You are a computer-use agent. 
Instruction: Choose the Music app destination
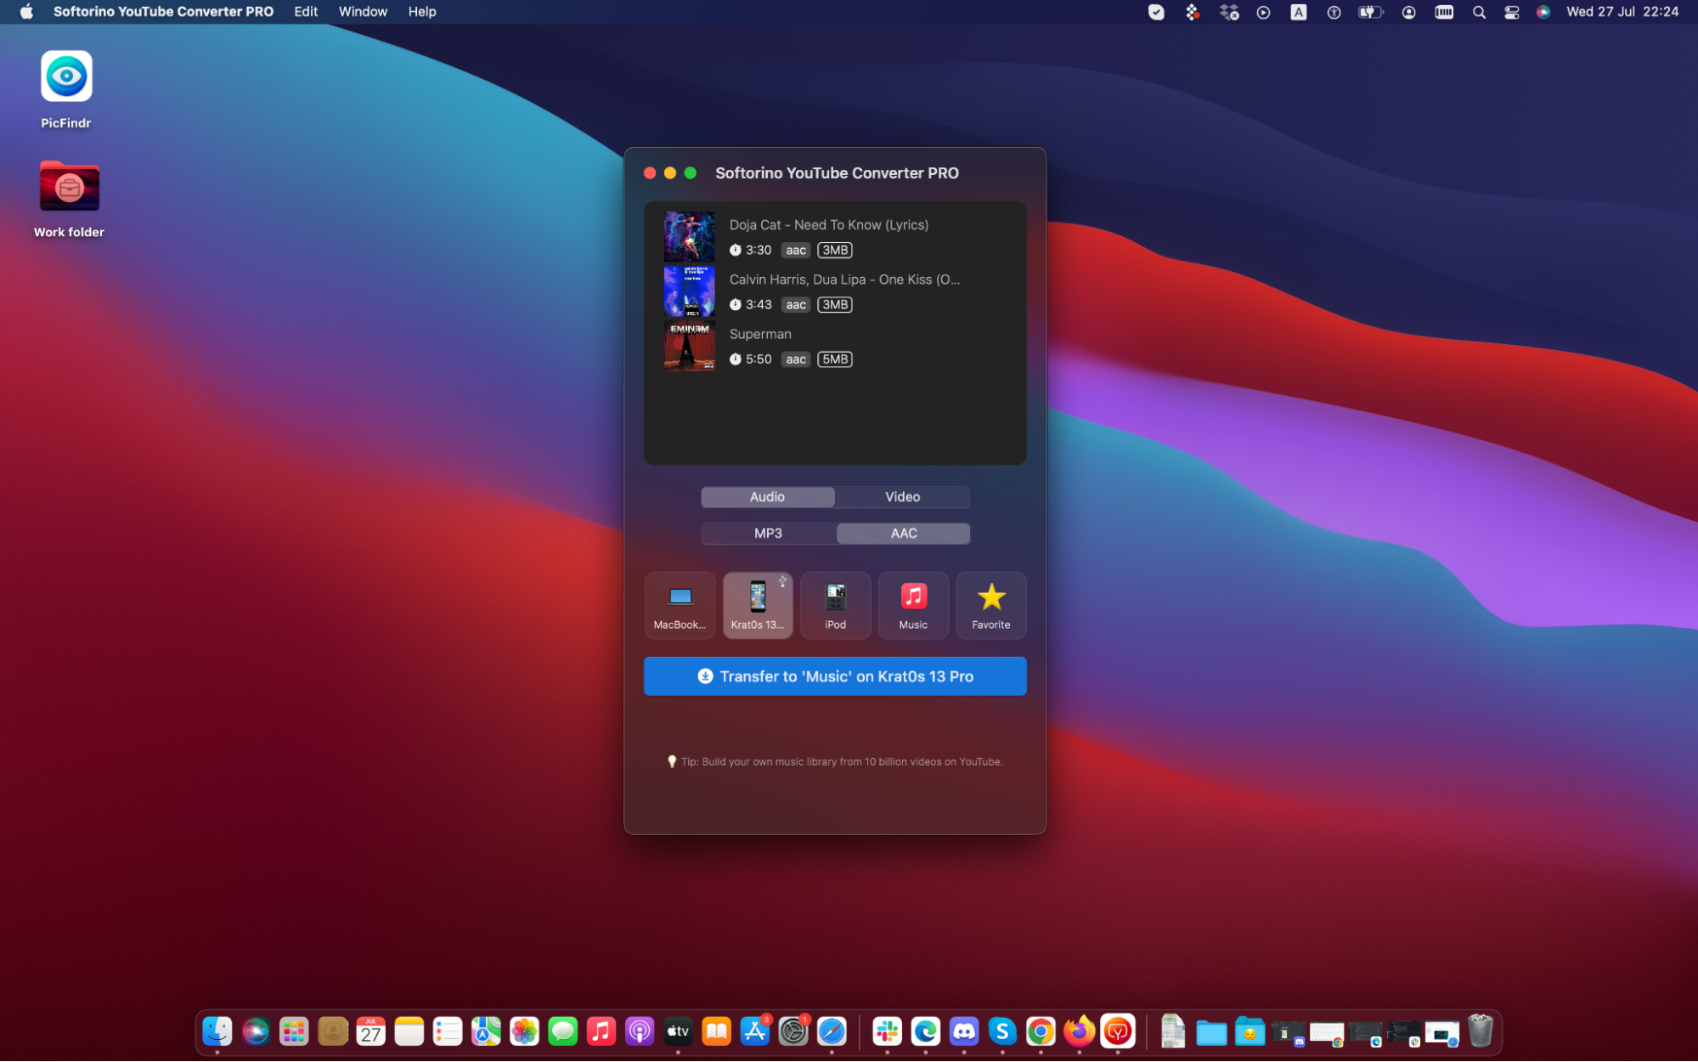tap(913, 604)
